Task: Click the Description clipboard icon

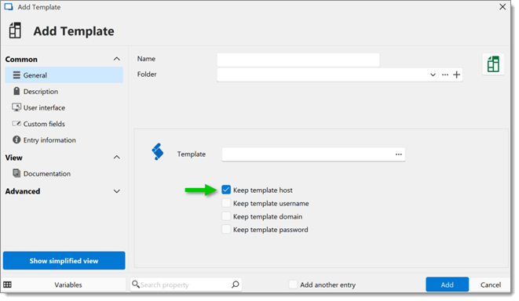Action: (x=16, y=91)
